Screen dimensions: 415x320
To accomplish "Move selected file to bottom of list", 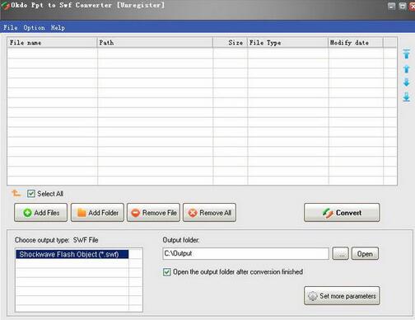I will coord(407,96).
